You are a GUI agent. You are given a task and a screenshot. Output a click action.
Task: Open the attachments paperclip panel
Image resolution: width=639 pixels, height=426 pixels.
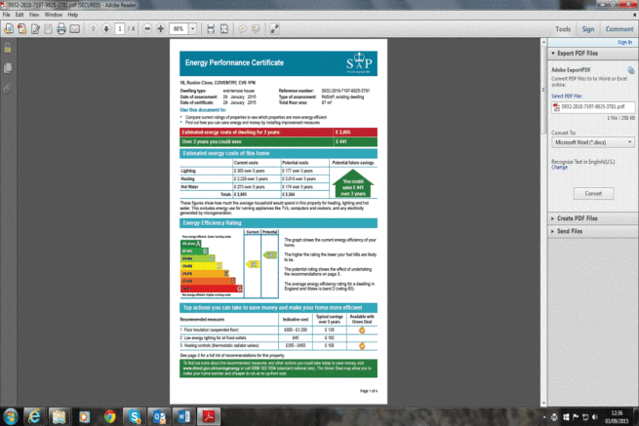tap(8, 88)
